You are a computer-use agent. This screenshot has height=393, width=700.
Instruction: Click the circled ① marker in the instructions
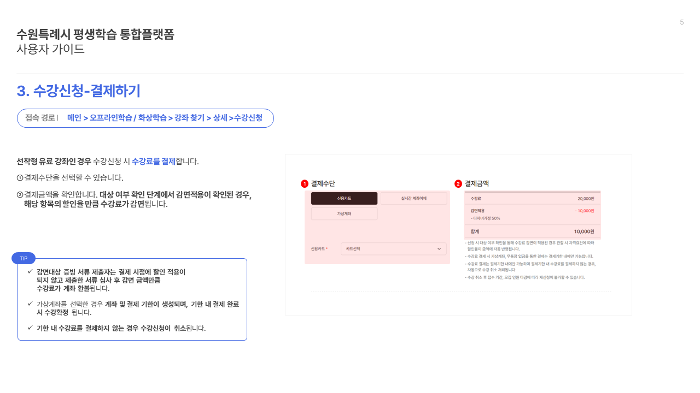click(x=20, y=178)
